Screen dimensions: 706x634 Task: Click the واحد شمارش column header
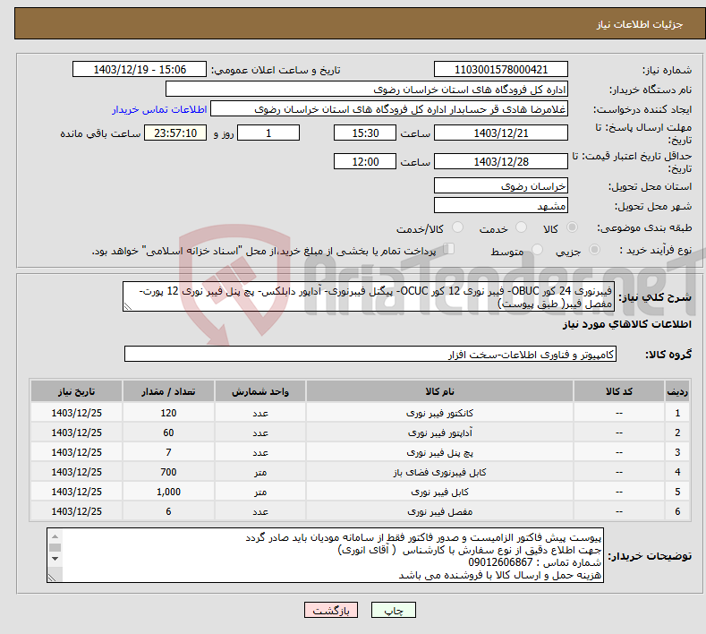[x=260, y=391]
